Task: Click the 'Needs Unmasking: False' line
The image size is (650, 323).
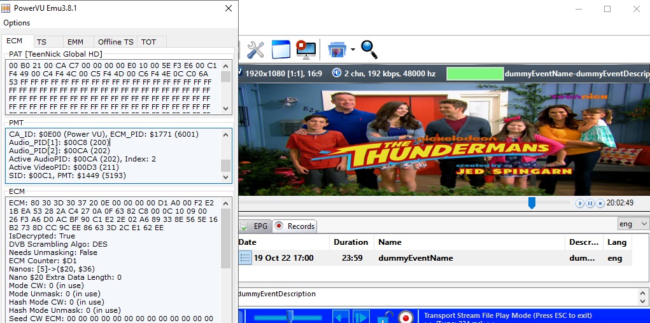Action: coord(53,252)
